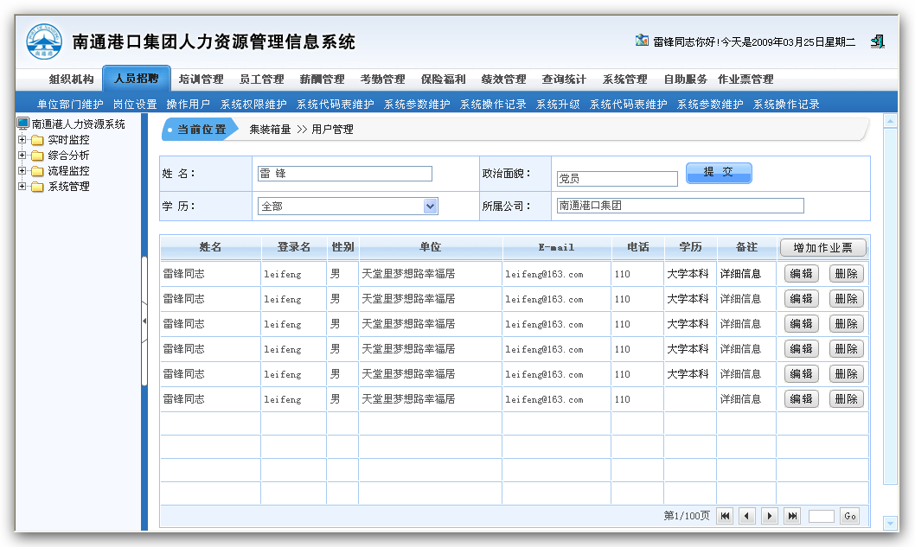
Task: Open the 学历 dropdown list
Action: point(430,206)
